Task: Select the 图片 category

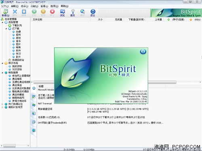Action: click(18, 44)
